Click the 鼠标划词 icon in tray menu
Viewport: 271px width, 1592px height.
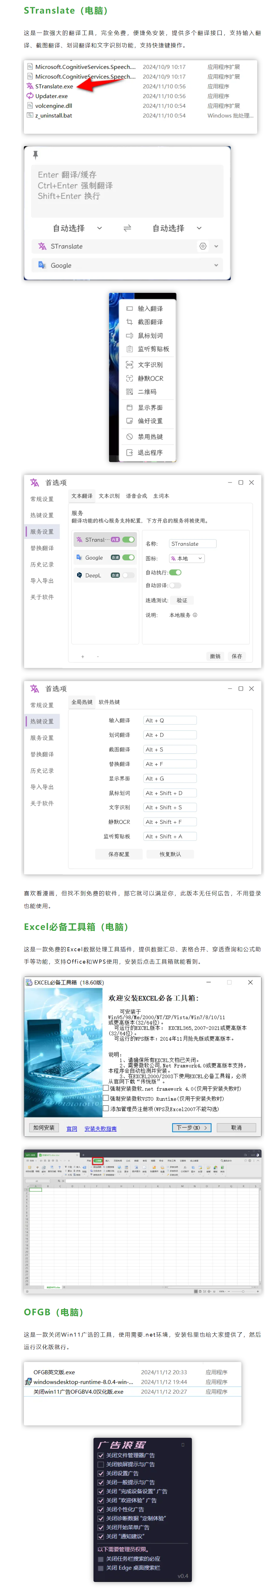(130, 336)
